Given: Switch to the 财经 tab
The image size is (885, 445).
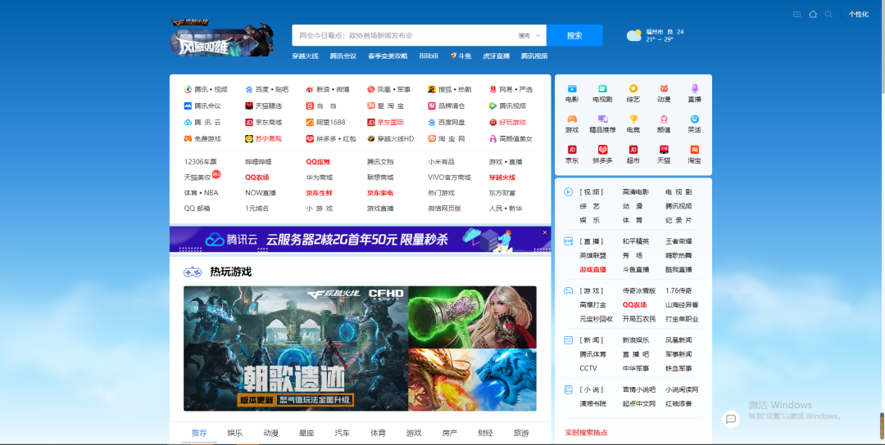Looking at the screenshot, I should tap(485, 433).
